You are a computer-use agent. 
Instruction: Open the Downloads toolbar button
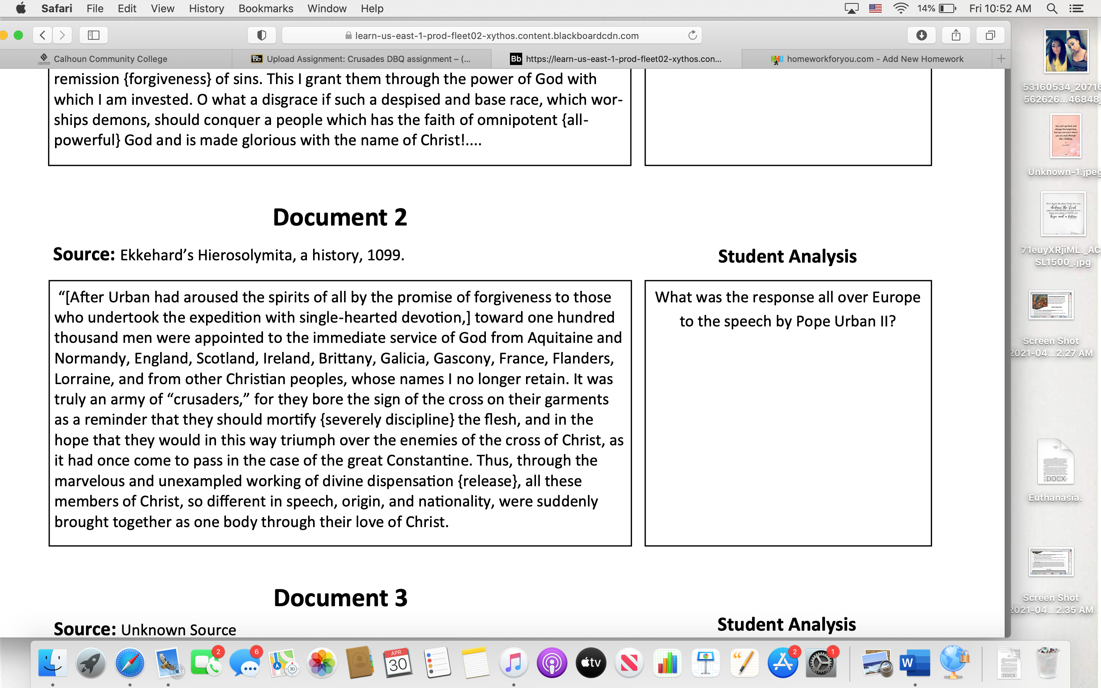[x=921, y=35]
